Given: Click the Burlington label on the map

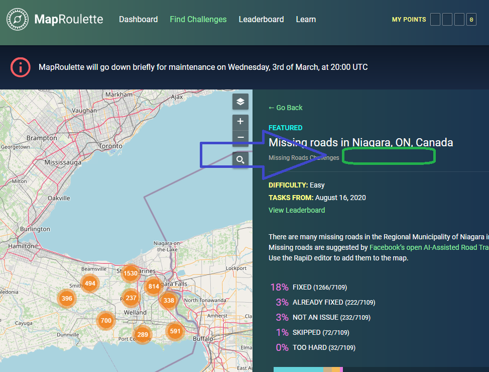Looking at the screenshot, I should click(x=35, y=229).
